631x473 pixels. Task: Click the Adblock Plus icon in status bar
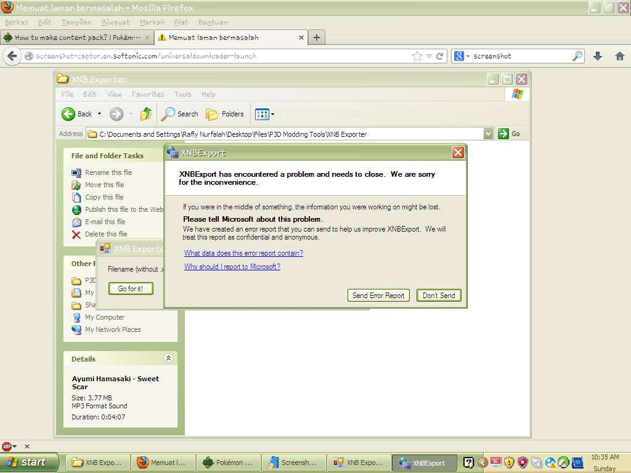click(x=7, y=447)
